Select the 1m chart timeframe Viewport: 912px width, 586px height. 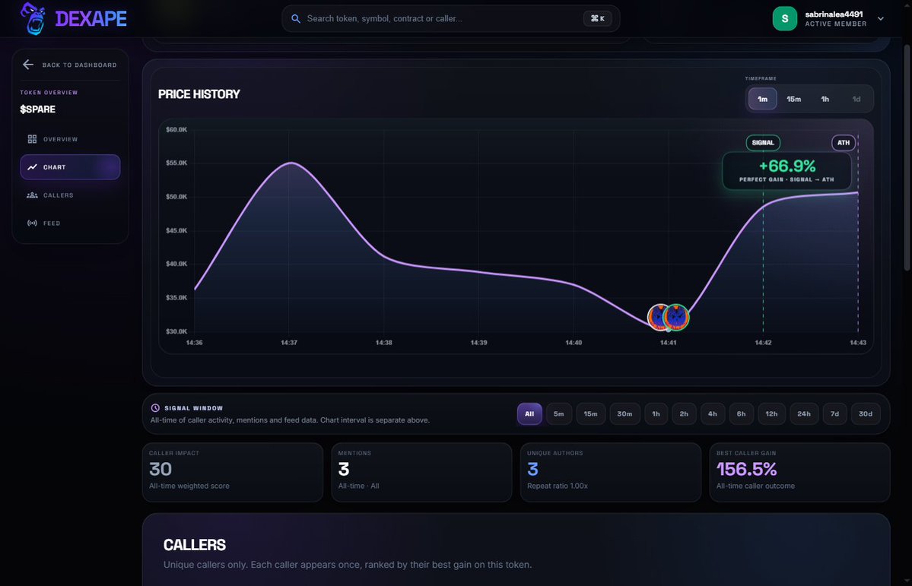[762, 99]
